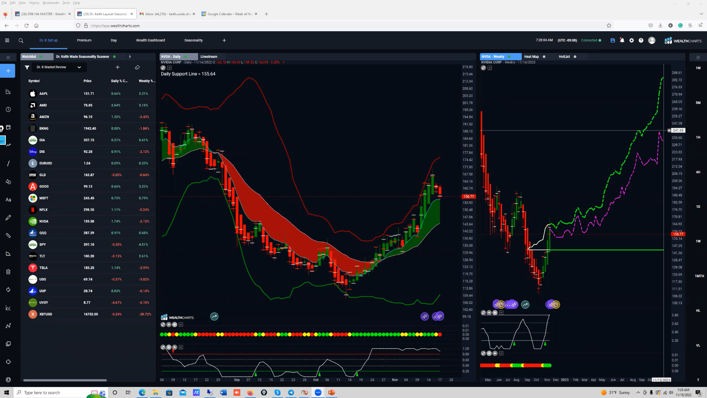Click the watchlist filter funnel icon
The image size is (707, 398).
[x=27, y=67]
